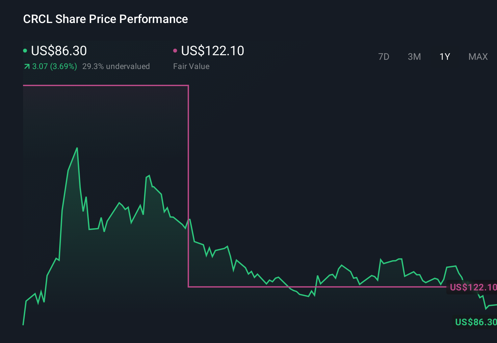Click the US$122.10 fair value heading

click(212, 51)
